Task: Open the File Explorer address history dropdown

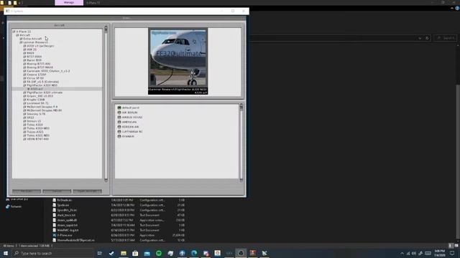Action: 420,38
